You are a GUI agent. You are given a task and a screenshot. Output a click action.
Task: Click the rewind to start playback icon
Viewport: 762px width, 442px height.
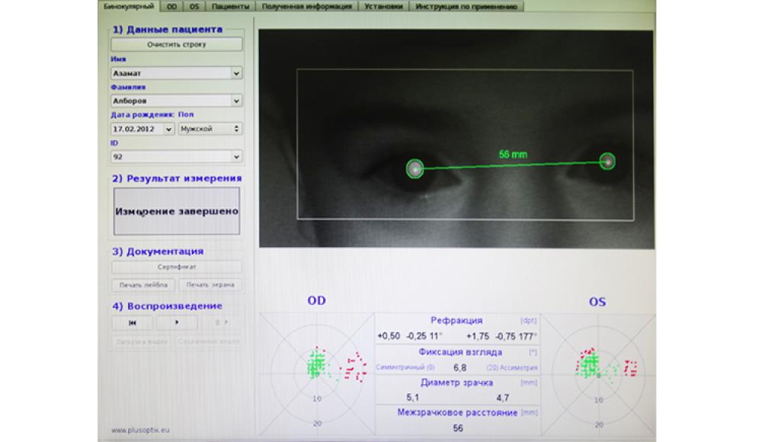click(132, 322)
